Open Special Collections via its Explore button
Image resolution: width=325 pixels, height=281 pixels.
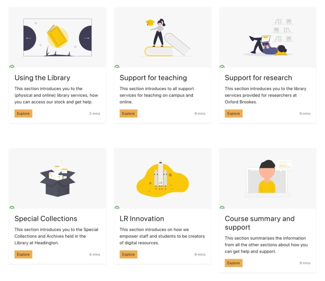(x=23, y=254)
